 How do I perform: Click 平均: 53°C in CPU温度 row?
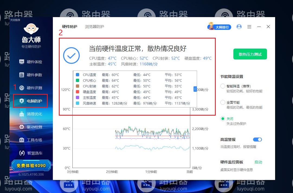click(x=173, y=75)
